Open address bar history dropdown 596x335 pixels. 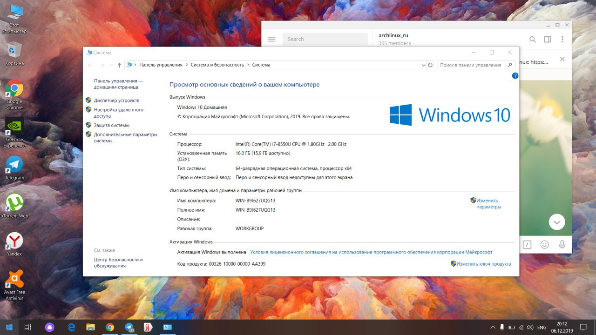pyautogui.click(x=423, y=65)
